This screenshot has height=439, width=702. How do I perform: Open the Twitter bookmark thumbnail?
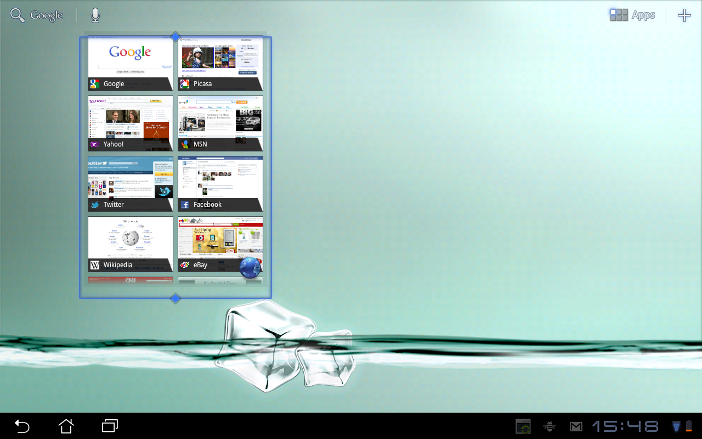coord(131,184)
